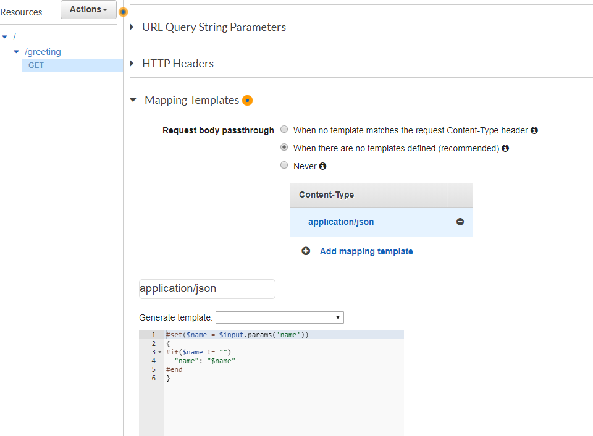The width and height of the screenshot is (593, 436).
Task: Click the content type text field
Action: point(207,289)
